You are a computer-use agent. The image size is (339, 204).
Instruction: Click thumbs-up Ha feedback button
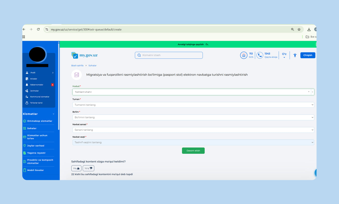click(x=76, y=168)
